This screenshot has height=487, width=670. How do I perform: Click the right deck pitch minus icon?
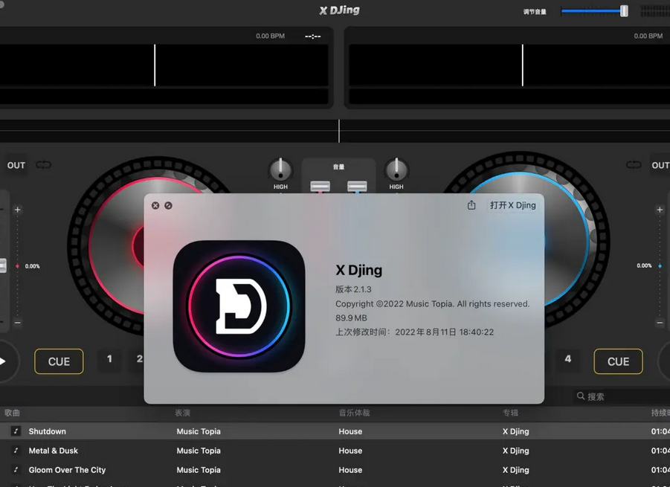coord(660,323)
